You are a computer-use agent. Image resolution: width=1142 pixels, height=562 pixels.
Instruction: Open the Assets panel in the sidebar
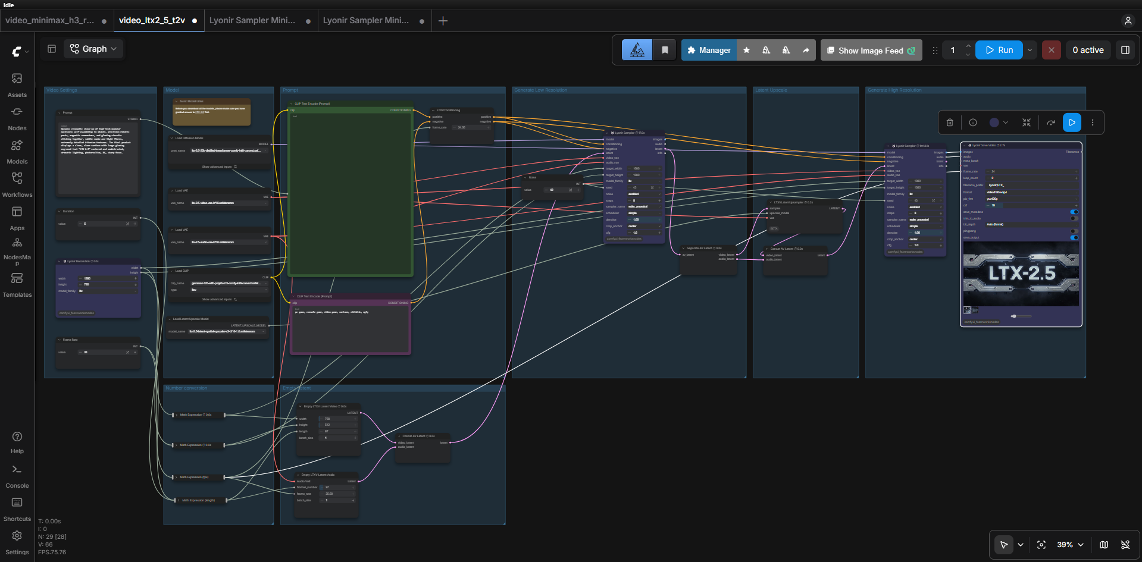(17, 85)
